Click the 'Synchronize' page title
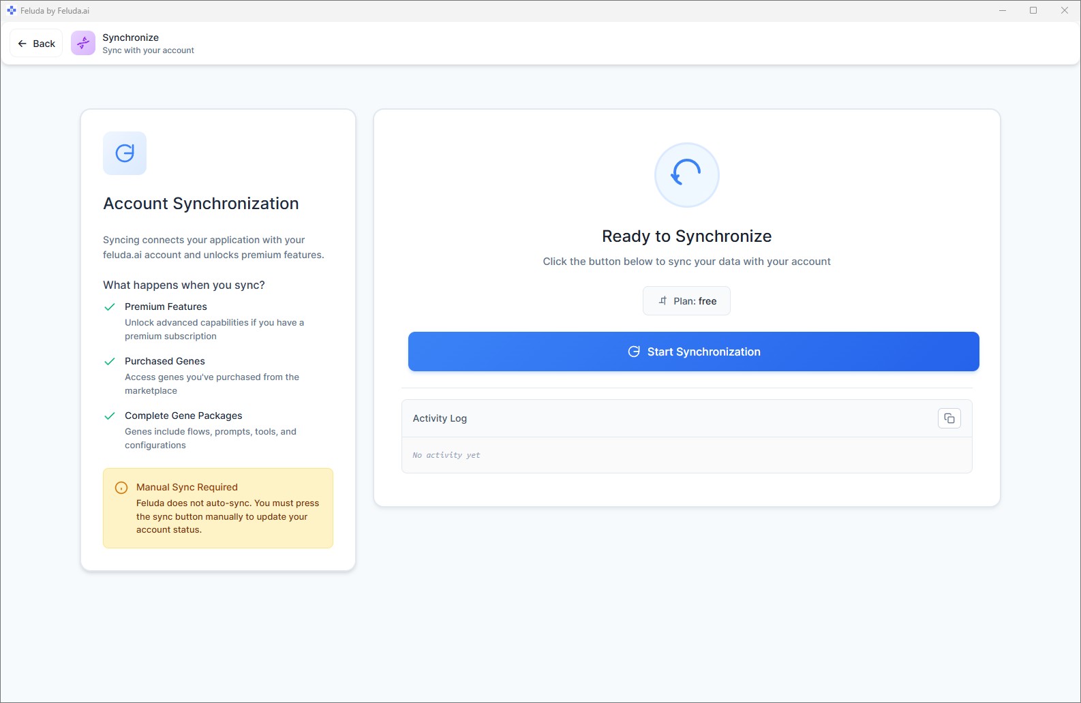 130,37
